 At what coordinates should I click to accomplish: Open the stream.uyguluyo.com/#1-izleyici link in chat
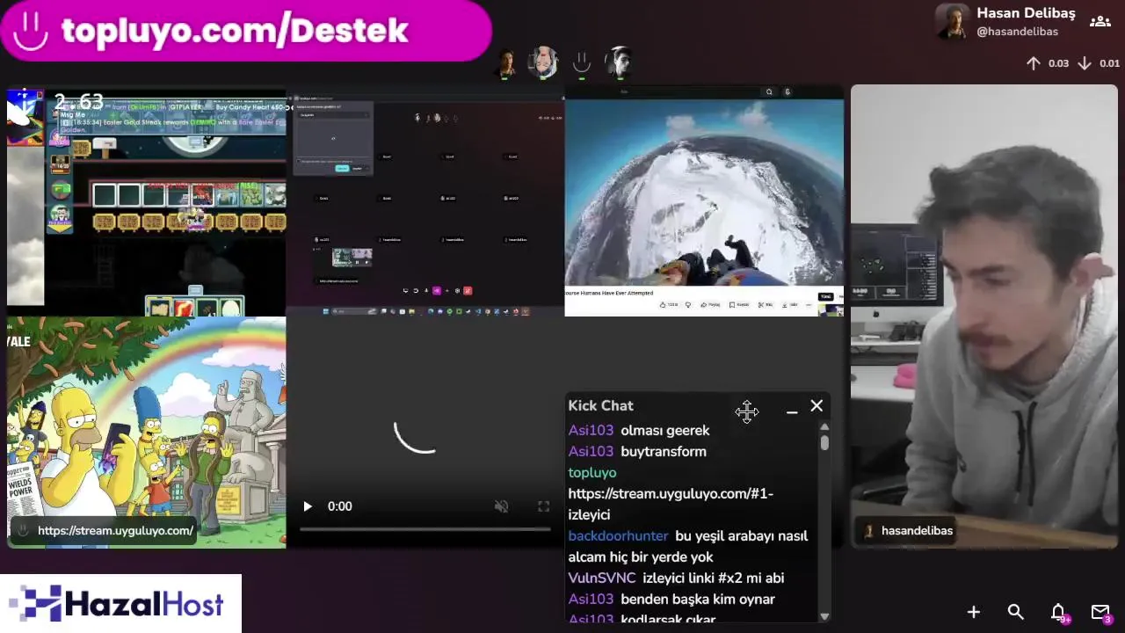[671, 504]
